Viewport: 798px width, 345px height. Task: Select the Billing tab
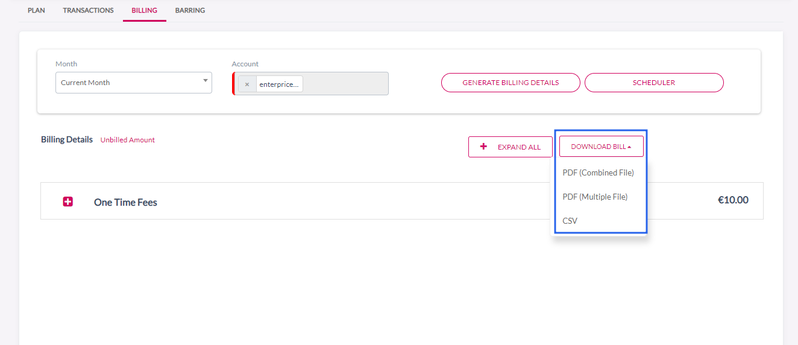point(144,10)
